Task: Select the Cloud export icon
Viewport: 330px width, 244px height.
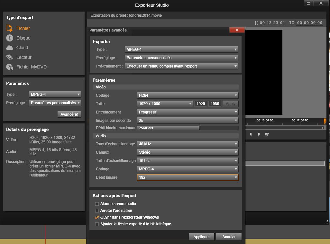Action: 10,48
